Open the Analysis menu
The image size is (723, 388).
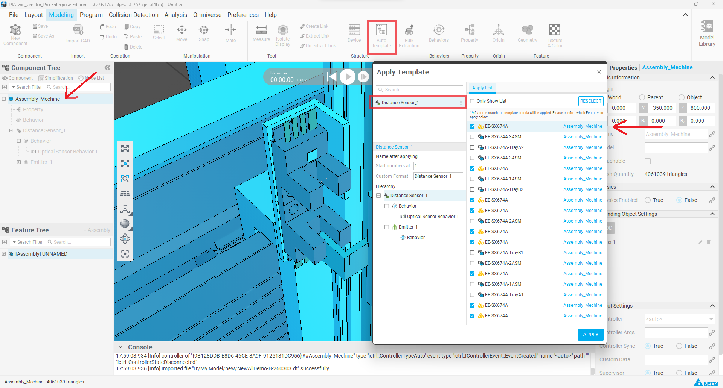(175, 15)
